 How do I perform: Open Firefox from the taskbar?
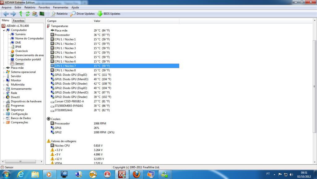pyautogui.click(x=136, y=174)
